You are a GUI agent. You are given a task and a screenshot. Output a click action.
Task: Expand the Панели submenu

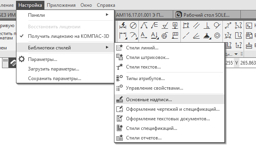[x=65, y=15]
